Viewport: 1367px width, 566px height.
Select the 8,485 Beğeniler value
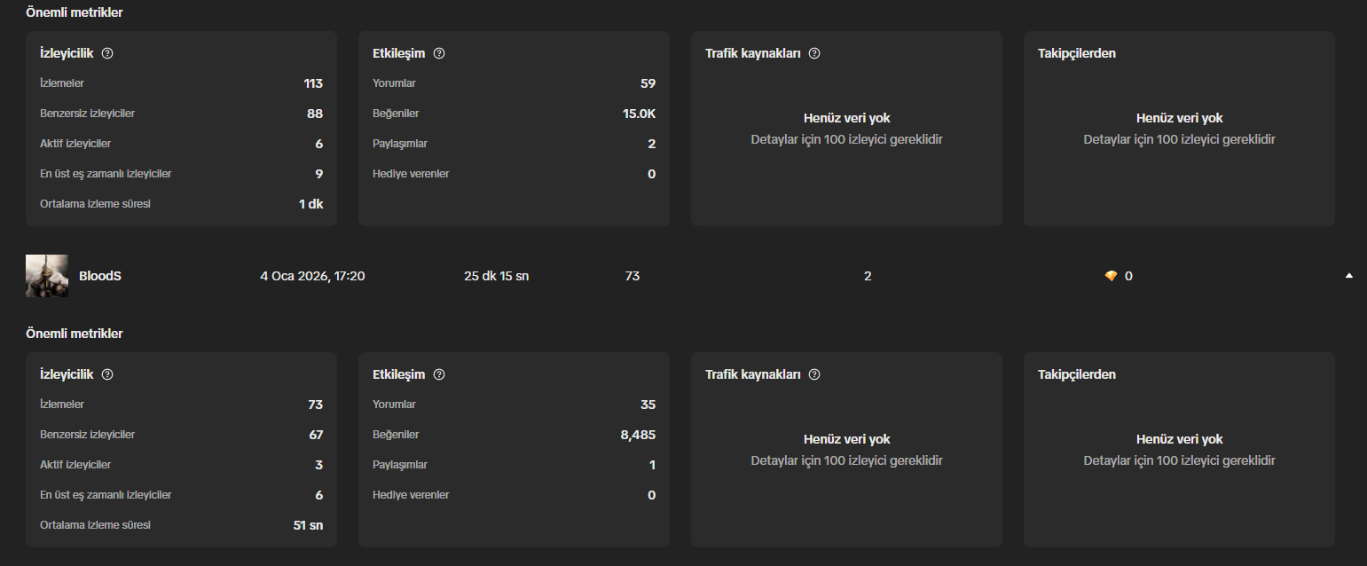pyautogui.click(x=638, y=435)
